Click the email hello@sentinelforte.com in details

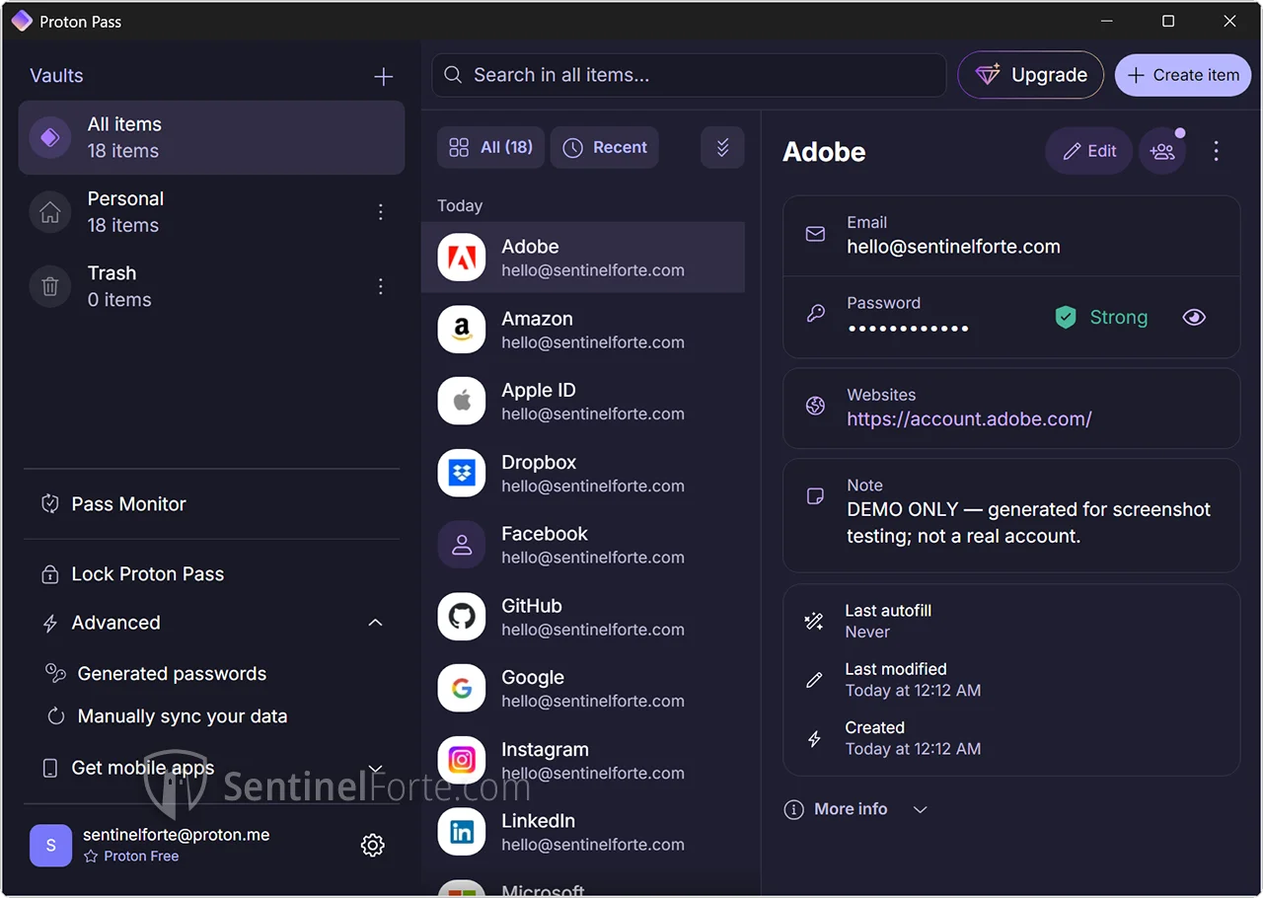tap(953, 247)
